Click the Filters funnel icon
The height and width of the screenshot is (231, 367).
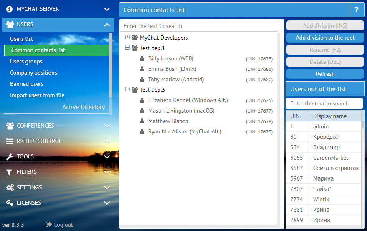tap(10, 172)
